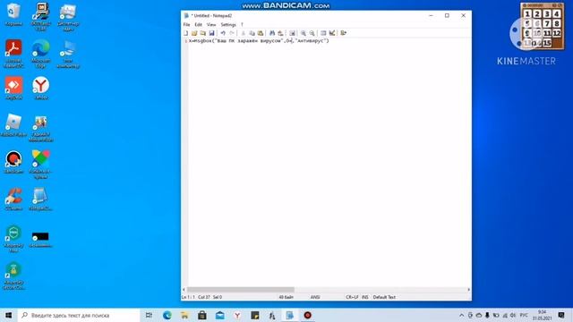Open the View menu
The image size is (573, 322).
211,24
